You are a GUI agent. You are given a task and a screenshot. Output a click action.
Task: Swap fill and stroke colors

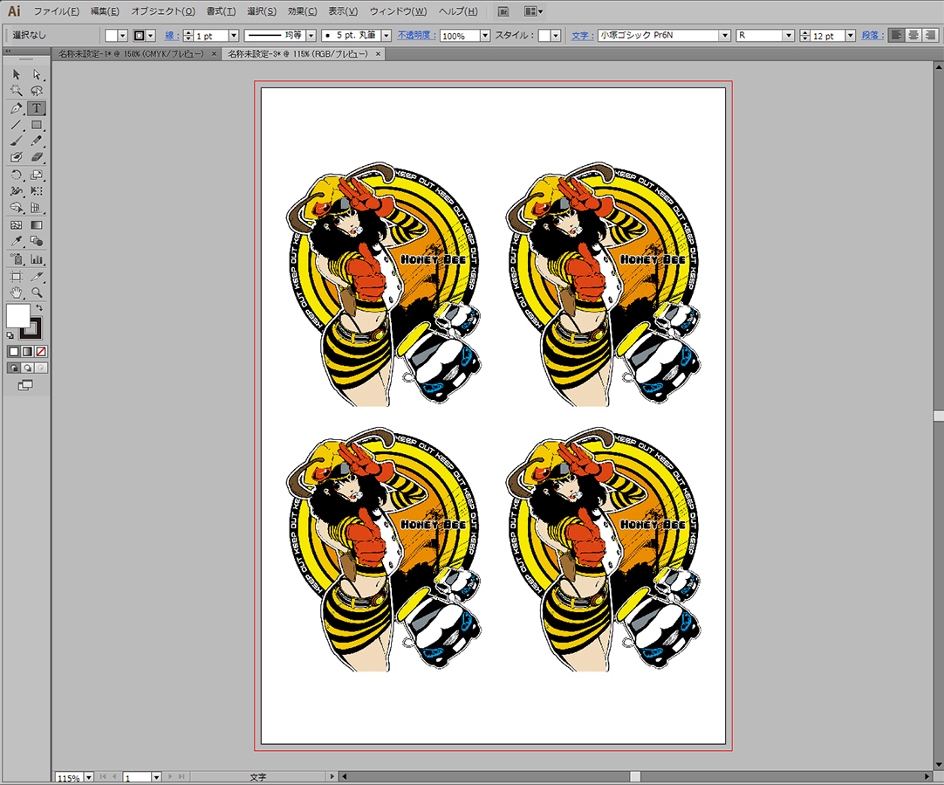[39, 308]
